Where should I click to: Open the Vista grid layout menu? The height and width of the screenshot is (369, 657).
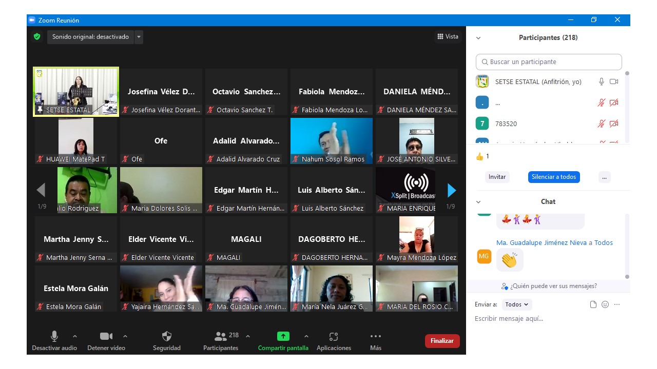click(x=448, y=36)
